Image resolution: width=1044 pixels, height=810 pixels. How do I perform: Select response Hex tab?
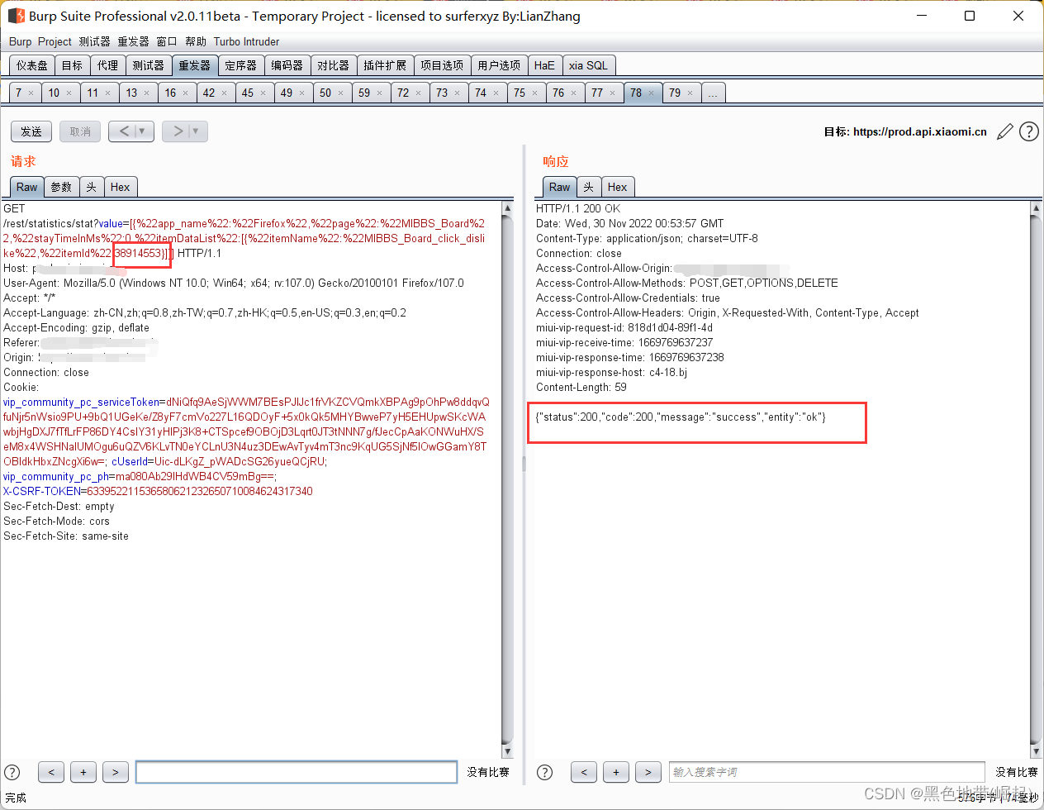(618, 187)
